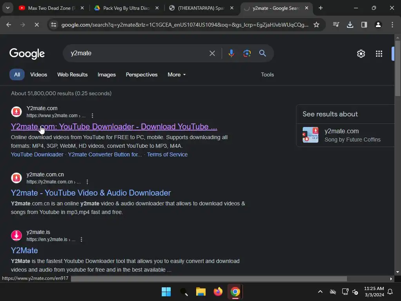The image size is (401, 301).
Task: Open more options for y2mate.com.cn result
Action: pos(87,182)
